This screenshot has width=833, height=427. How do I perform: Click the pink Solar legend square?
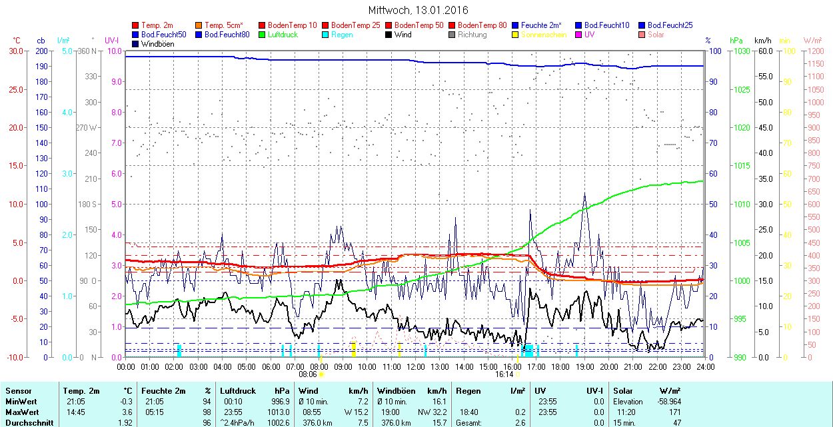point(641,35)
